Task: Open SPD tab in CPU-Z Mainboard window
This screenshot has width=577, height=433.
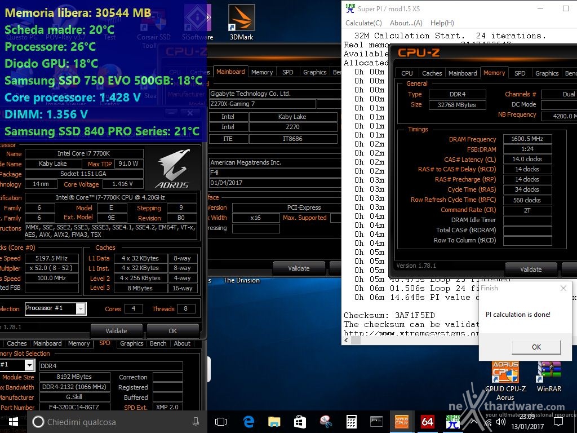Action: [288, 72]
